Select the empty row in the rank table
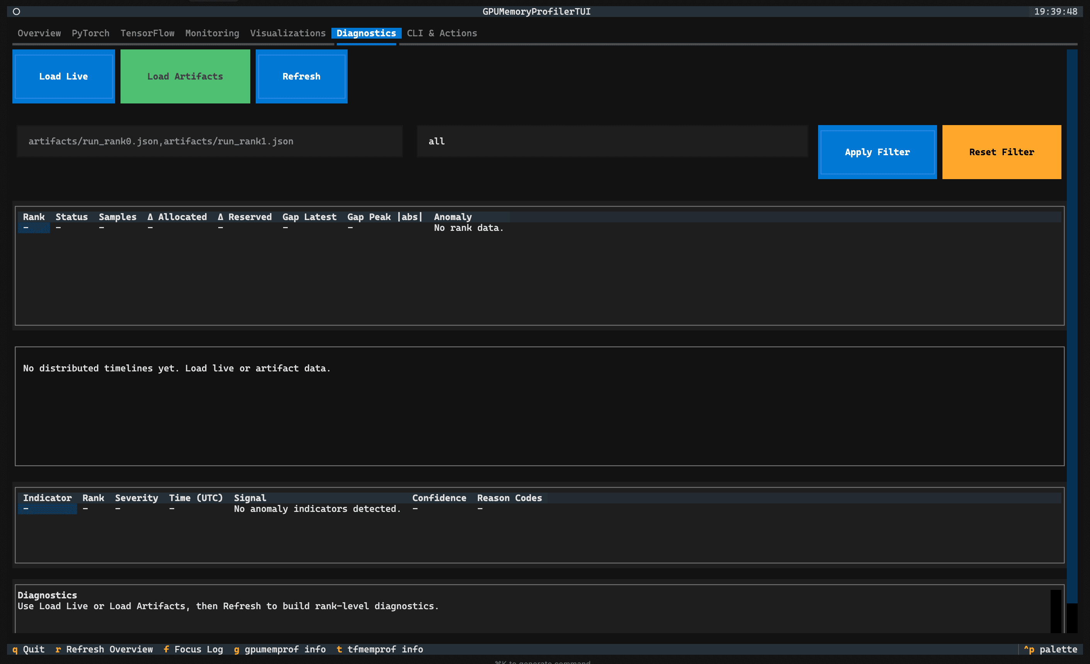This screenshot has height=664, width=1090. coord(34,228)
